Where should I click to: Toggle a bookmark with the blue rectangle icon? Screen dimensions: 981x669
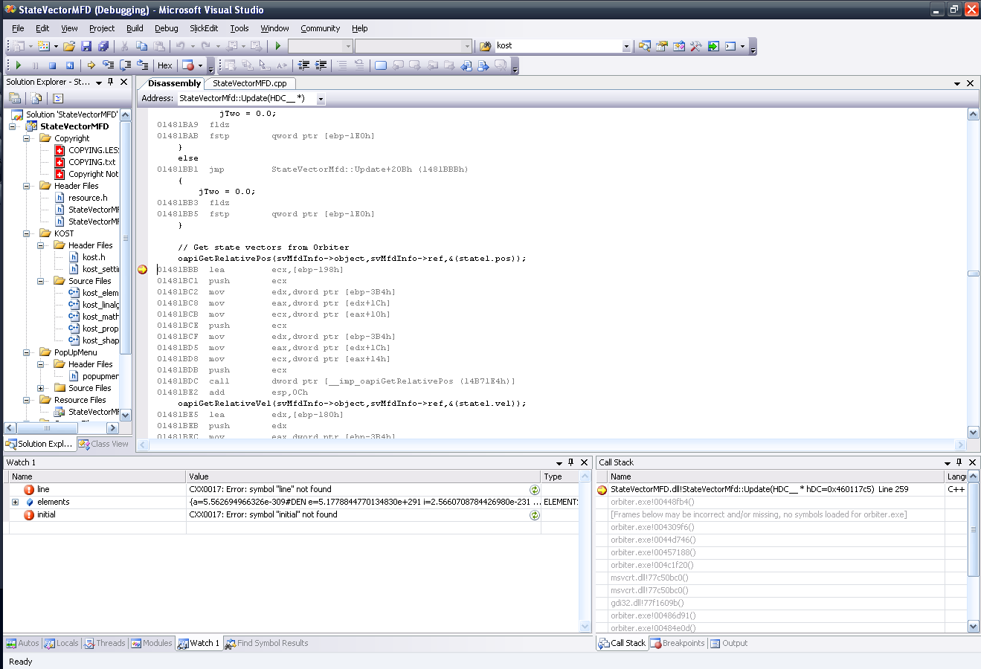tap(381, 65)
